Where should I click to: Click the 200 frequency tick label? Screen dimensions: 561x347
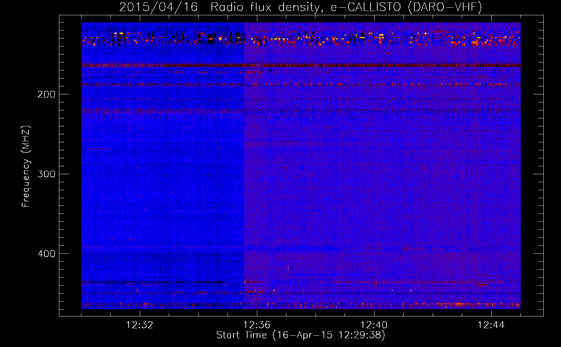[x=46, y=94]
